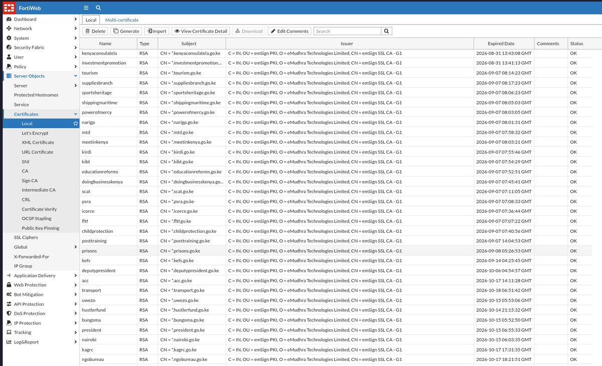Image resolution: width=602 pixels, height=366 pixels.
Task: Click the Delete button
Action: click(95, 31)
